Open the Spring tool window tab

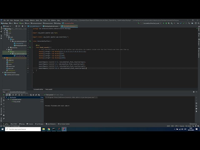(x=22, y=124)
